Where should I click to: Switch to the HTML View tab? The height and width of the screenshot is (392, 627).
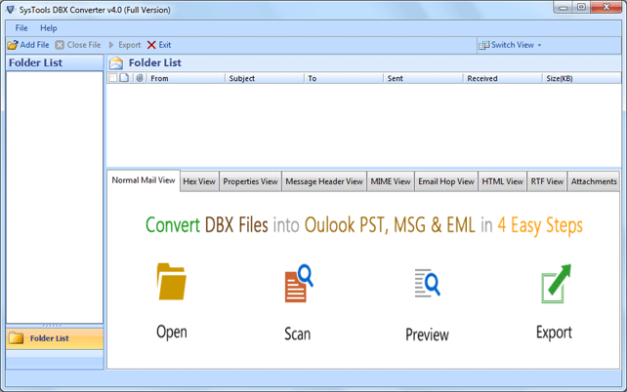[x=502, y=181]
